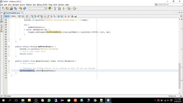
Task: Open the browser selection dropdown arrow
Action: click(x=52, y=8)
